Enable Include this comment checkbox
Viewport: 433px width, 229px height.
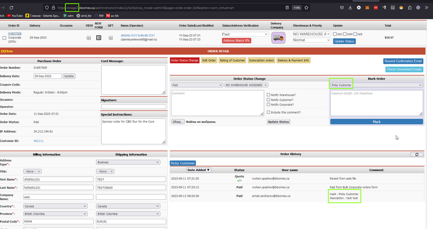click(268, 112)
